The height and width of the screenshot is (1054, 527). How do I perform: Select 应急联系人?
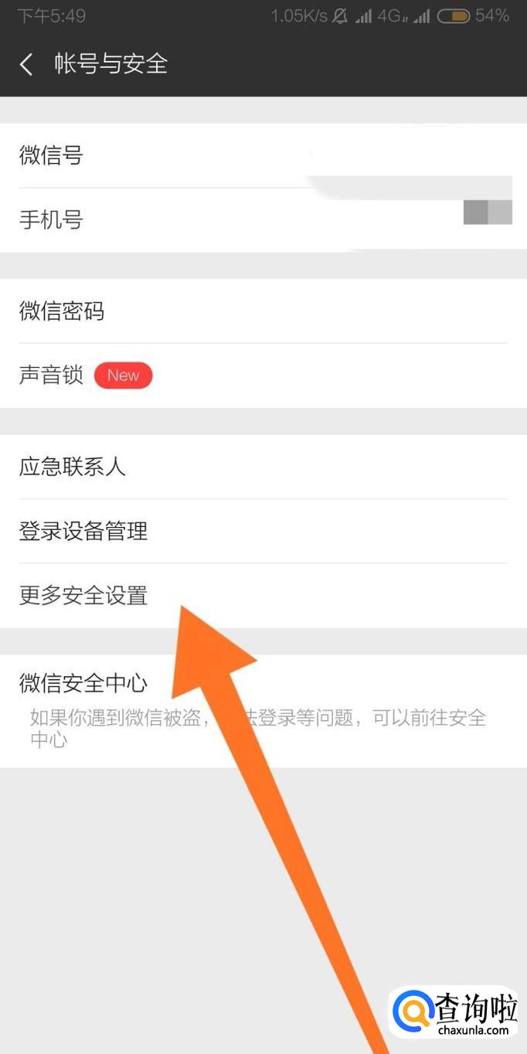tap(263, 467)
